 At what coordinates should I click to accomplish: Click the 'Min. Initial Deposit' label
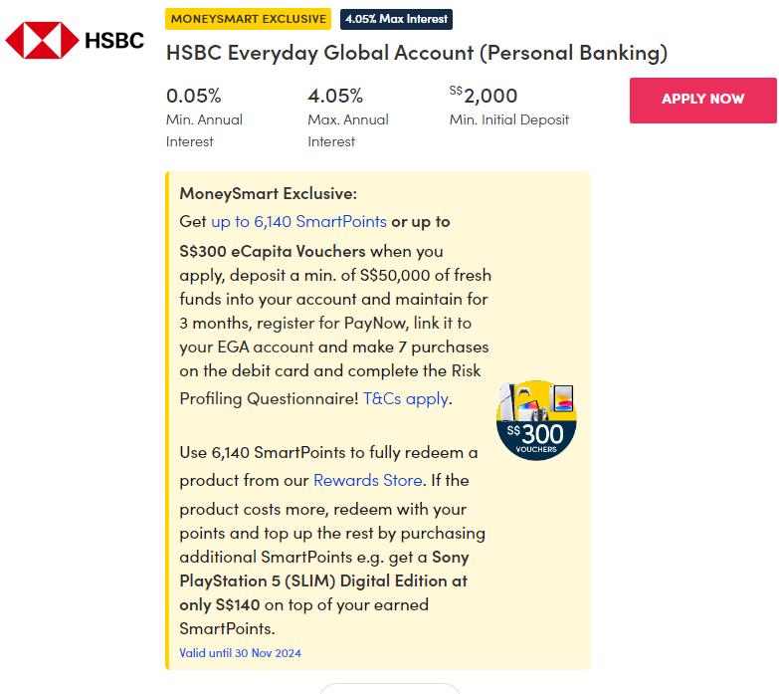(509, 119)
